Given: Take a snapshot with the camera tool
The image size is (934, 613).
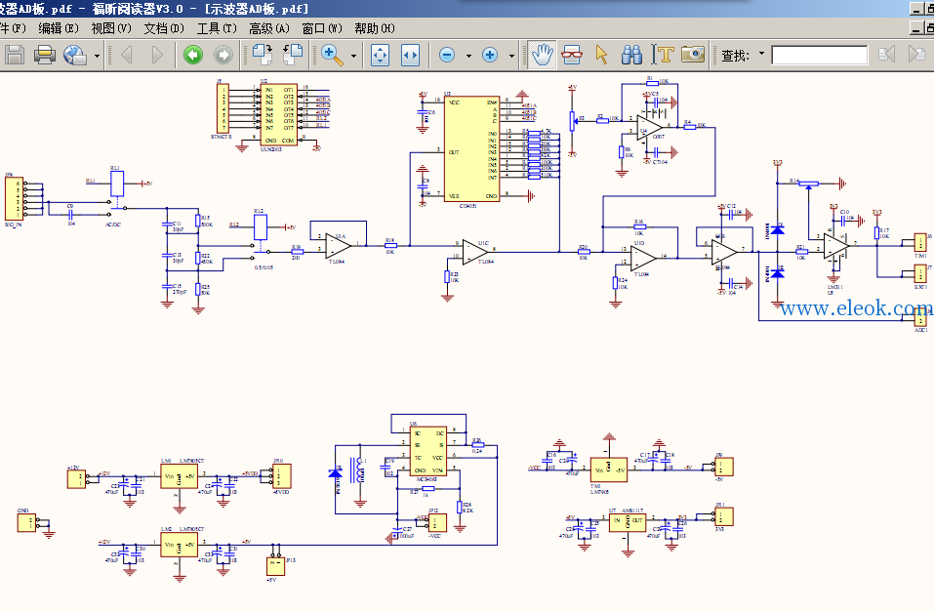Looking at the screenshot, I should point(693,55).
